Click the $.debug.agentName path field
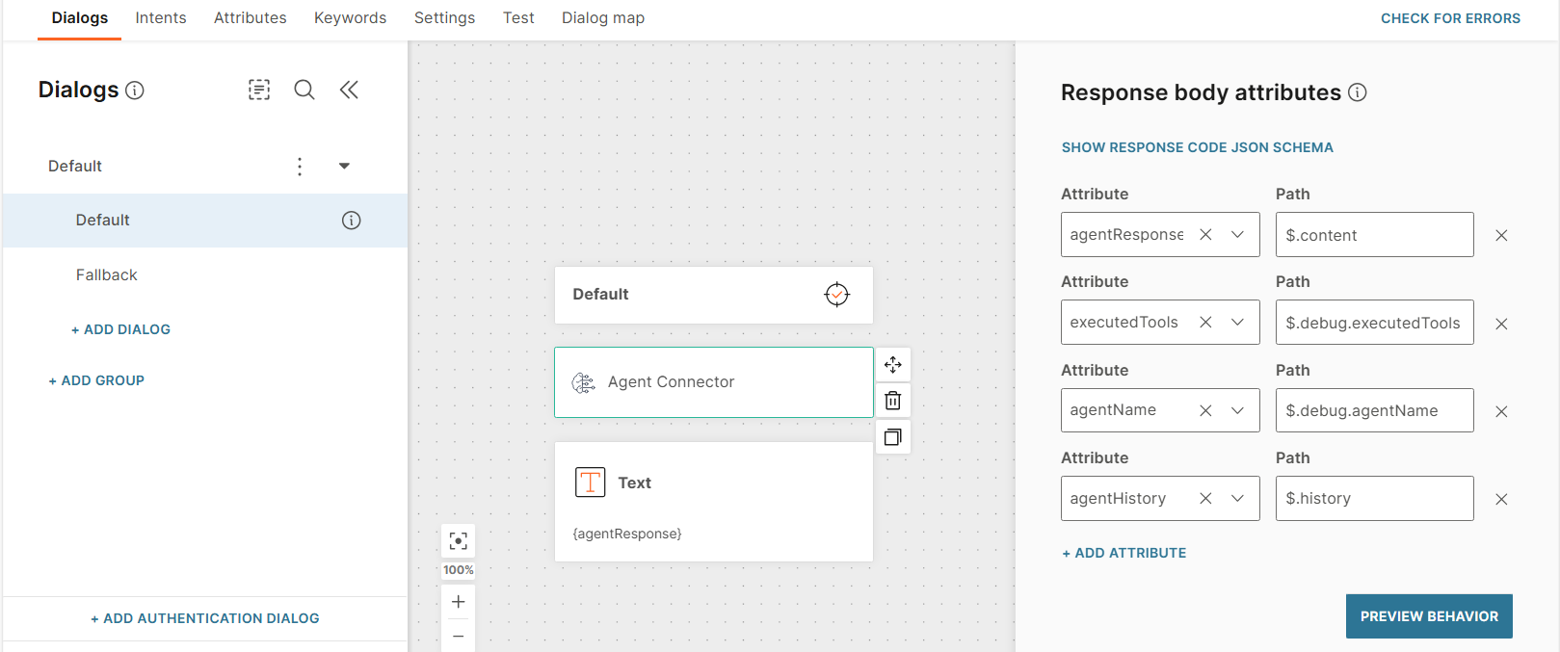This screenshot has height=652, width=1560. coord(1374,411)
